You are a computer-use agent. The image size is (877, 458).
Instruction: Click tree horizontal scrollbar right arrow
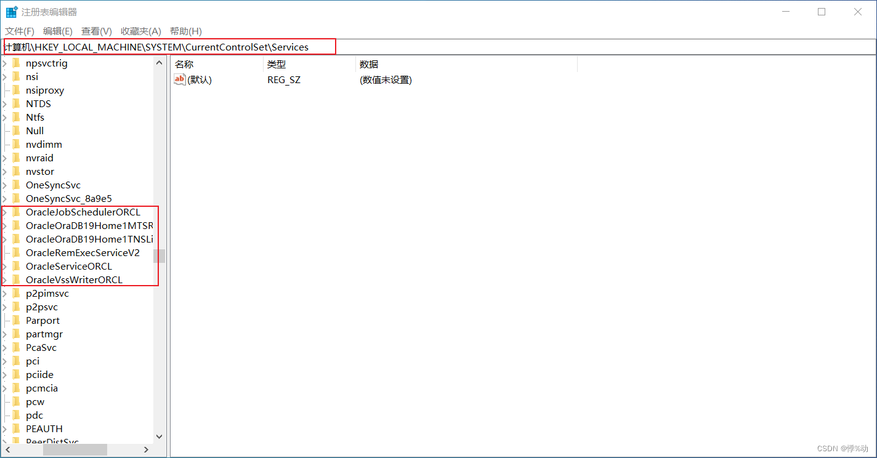[x=146, y=449]
